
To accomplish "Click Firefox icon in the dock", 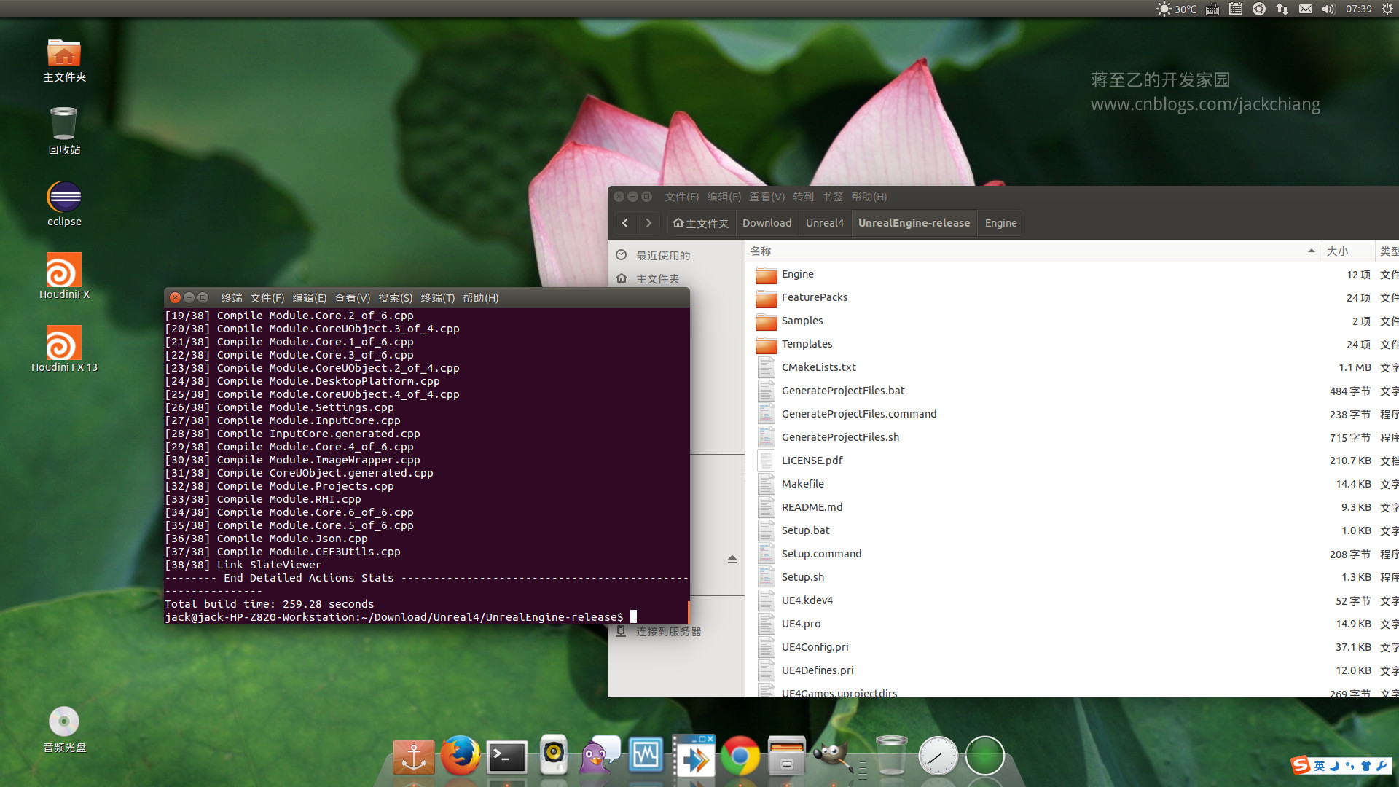I will click(x=460, y=756).
